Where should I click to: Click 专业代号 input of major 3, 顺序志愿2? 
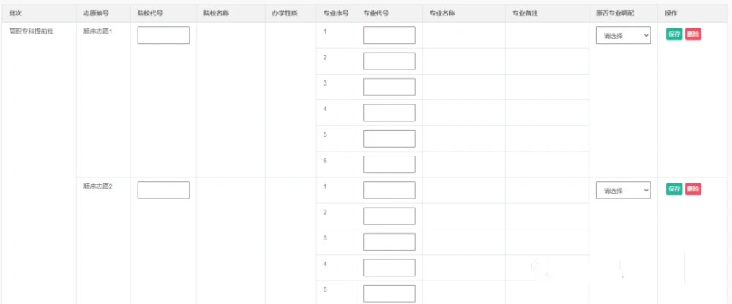tap(389, 242)
